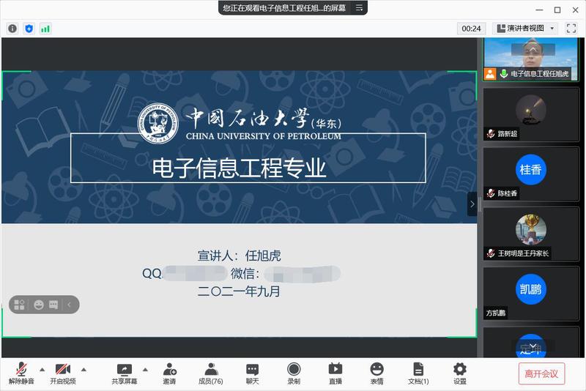586x391 pixels.
Task: Turn on video camera
Action: 63,373
